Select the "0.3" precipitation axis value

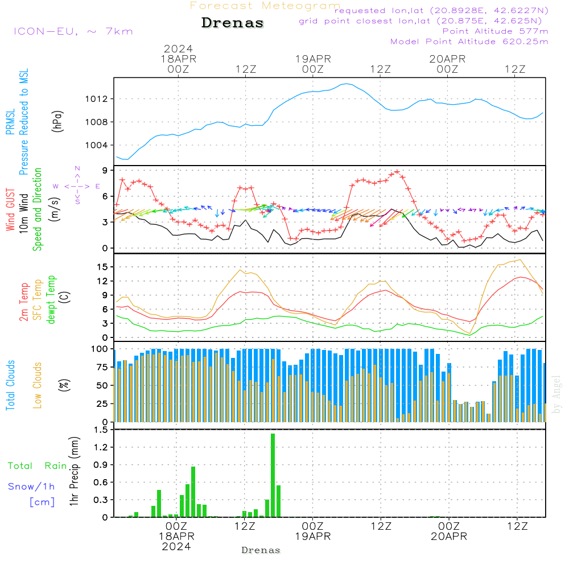coord(101,500)
